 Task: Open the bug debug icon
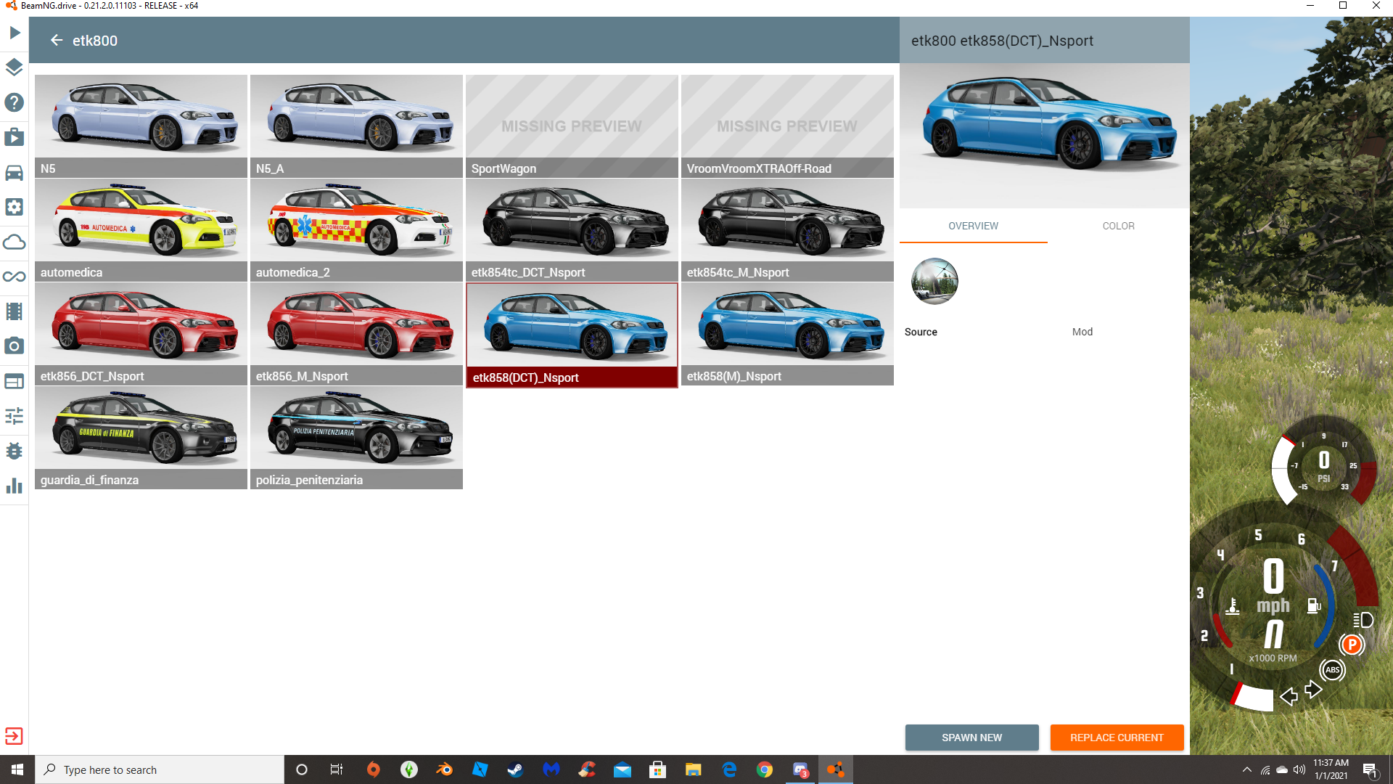15,451
